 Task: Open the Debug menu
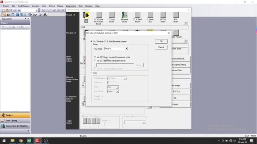tap(60, 6)
